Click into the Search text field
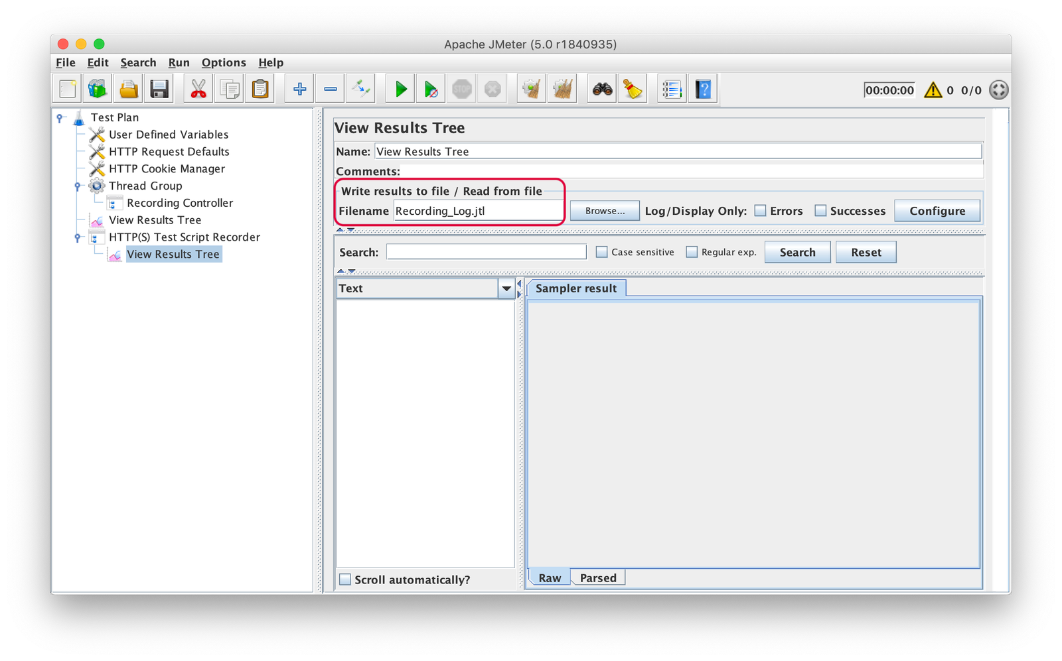Image resolution: width=1062 pixels, height=661 pixels. 486,252
